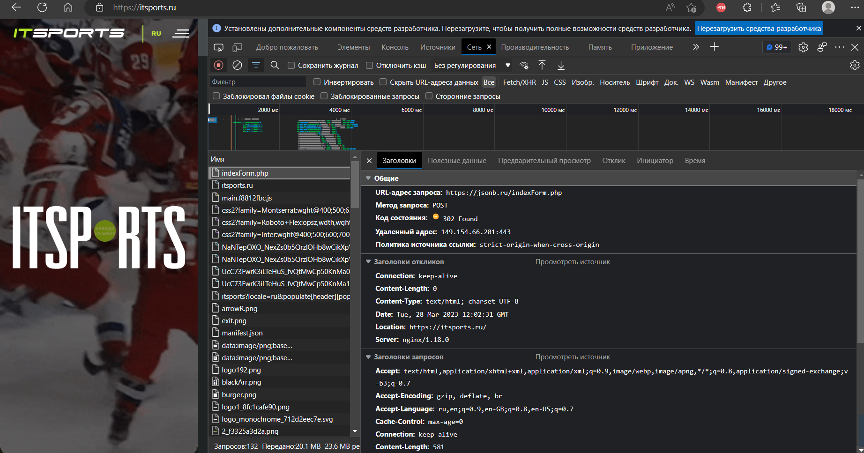Import HAR file

(542, 65)
